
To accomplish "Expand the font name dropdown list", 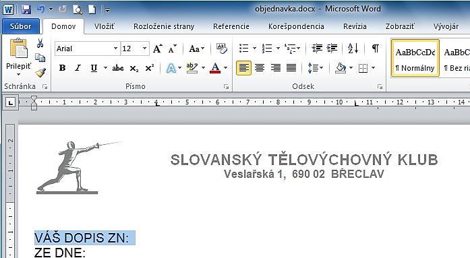I will point(115,49).
